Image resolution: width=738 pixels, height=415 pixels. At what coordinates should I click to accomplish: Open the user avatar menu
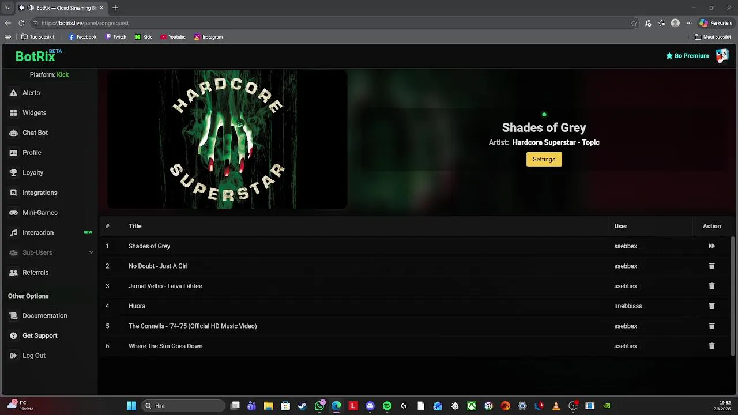click(722, 56)
